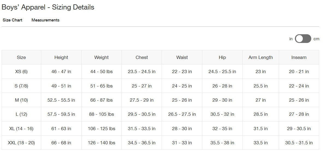Select the 'in' unit label

pyautogui.click(x=291, y=39)
